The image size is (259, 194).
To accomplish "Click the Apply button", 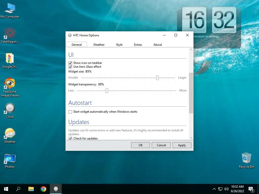I will pos(182,145).
